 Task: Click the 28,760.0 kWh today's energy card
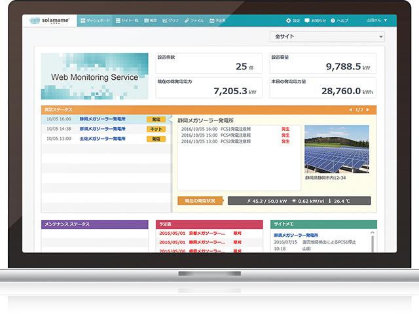[x=323, y=88]
